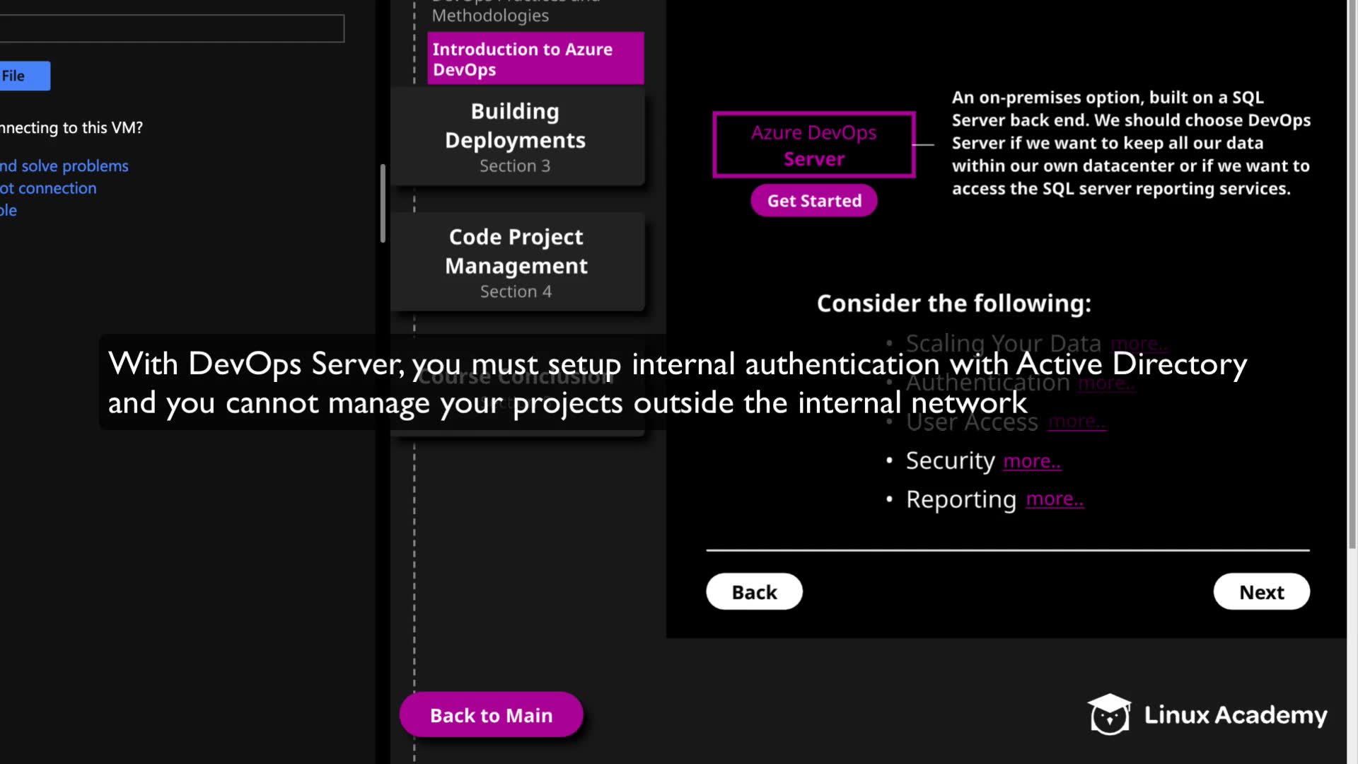Select Introduction to Azure DevOps item
Image resolution: width=1358 pixels, height=764 pixels.
pos(535,59)
